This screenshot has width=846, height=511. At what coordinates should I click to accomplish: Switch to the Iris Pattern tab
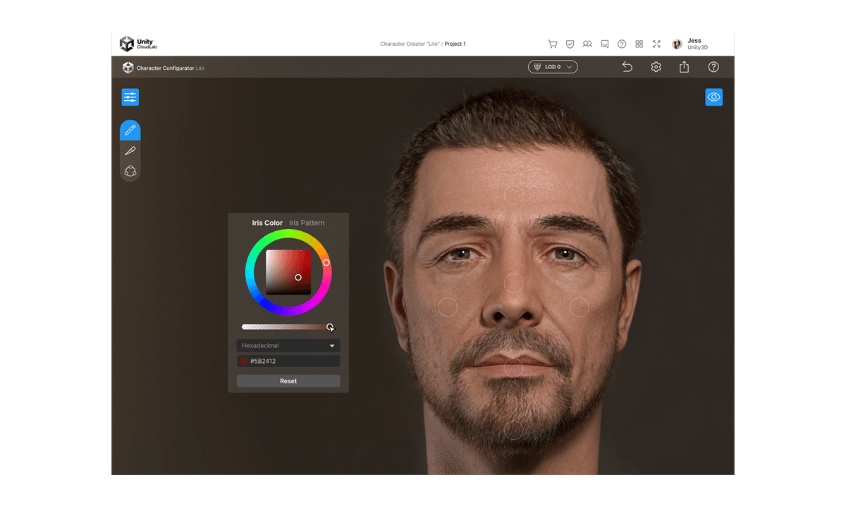pyautogui.click(x=307, y=222)
